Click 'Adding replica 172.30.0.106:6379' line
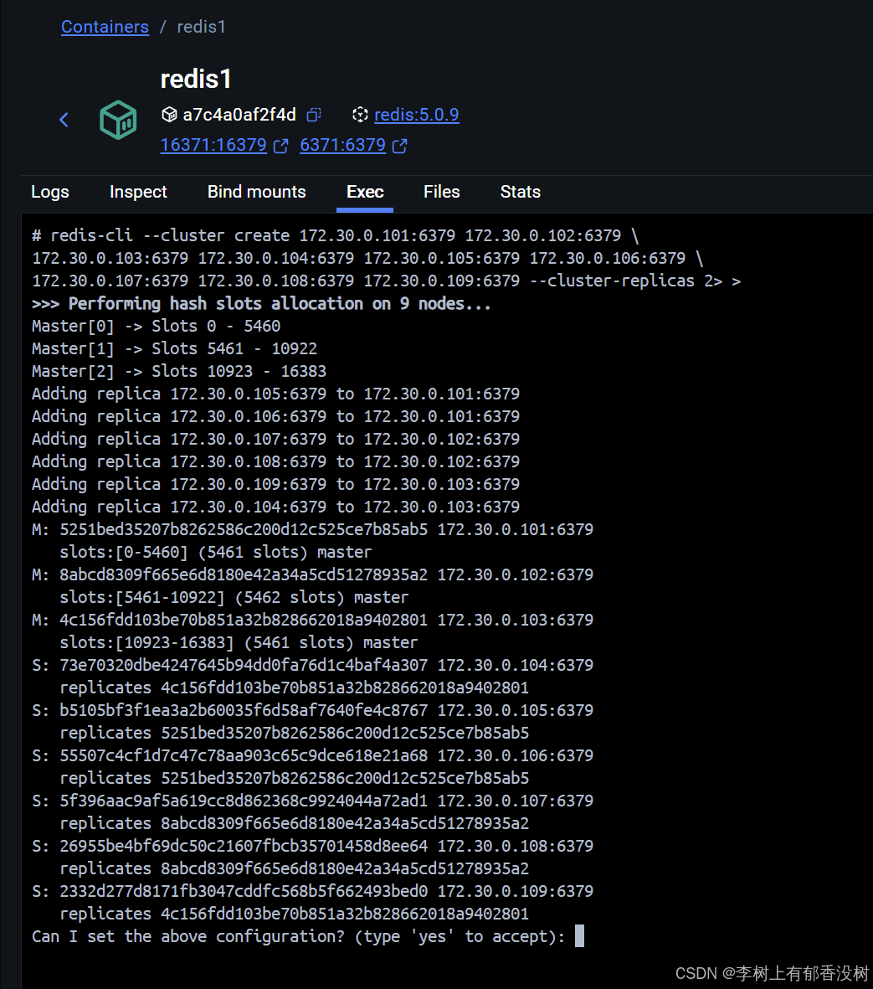 [x=276, y=417]
